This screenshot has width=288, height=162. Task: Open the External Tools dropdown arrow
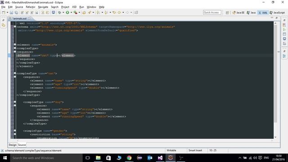point(79,13)
